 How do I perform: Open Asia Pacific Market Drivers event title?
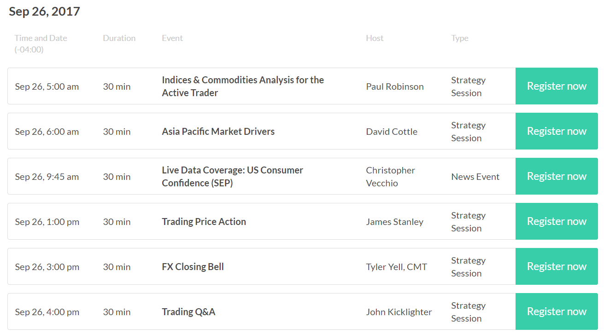tap(218, 132)
